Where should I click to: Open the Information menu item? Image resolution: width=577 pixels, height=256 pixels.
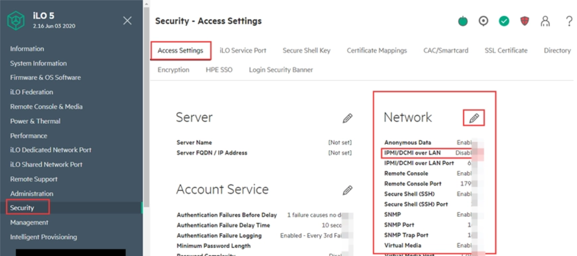[27, 49]
